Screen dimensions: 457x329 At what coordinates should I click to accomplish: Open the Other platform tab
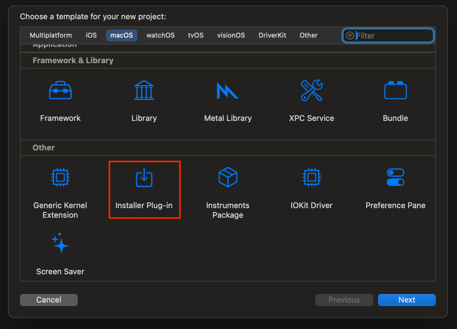308,35
